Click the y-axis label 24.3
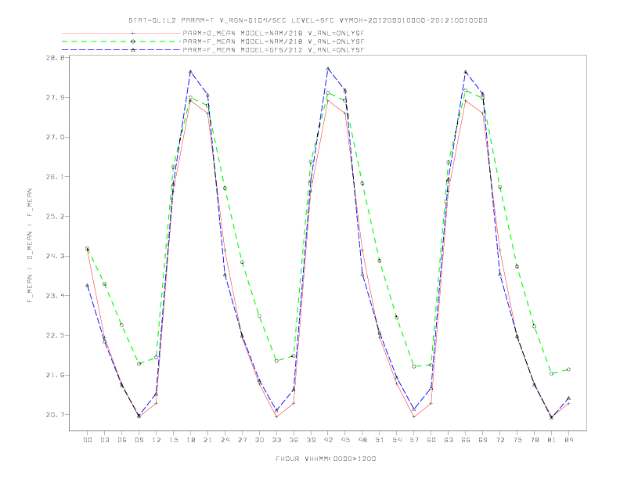Viewport: 620px width, 479px height. (x=55, y=256)
